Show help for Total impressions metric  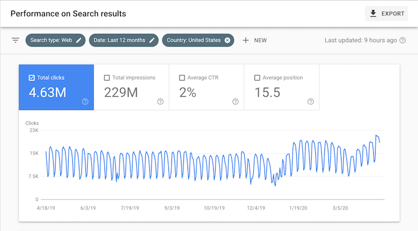click(160, 101)
